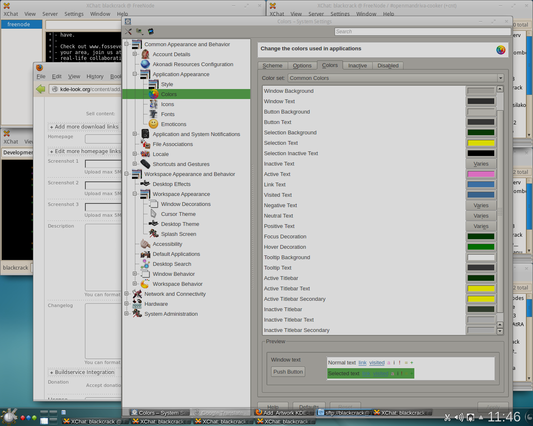Collapse the Application Appearance branch
The width and height of the screenshot is (533, 426).
pos(134,74)
